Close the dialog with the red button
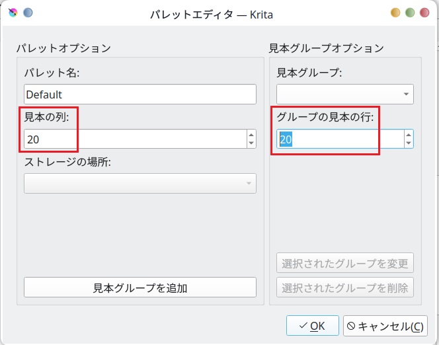This screenshot has width=439, height=345. (424, 13)
